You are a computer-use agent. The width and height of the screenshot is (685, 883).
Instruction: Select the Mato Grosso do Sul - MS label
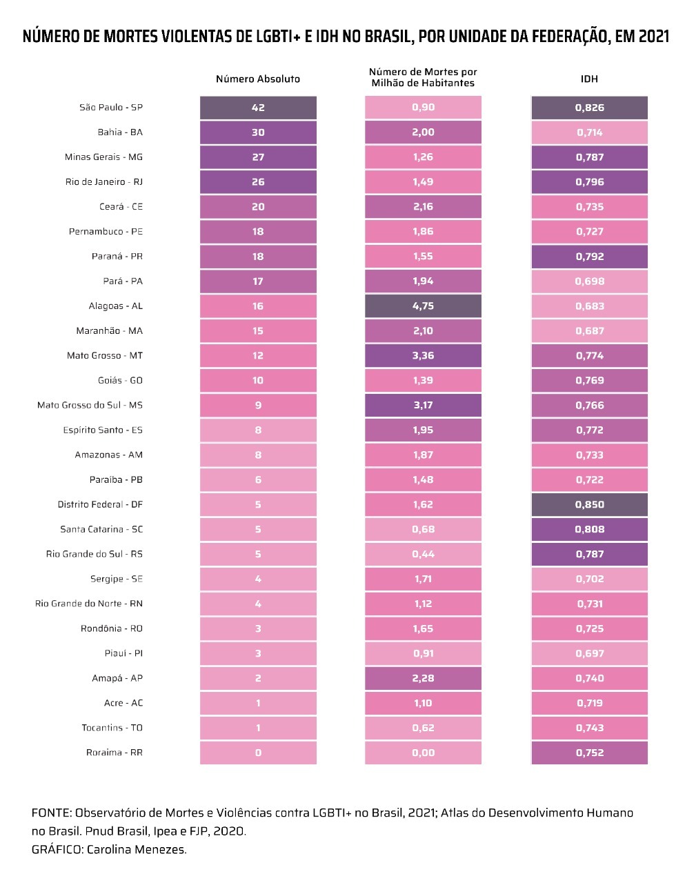90,405
